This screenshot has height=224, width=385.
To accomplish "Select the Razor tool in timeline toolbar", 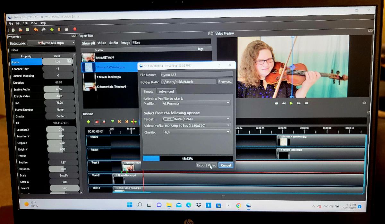I will coord(104,122).
